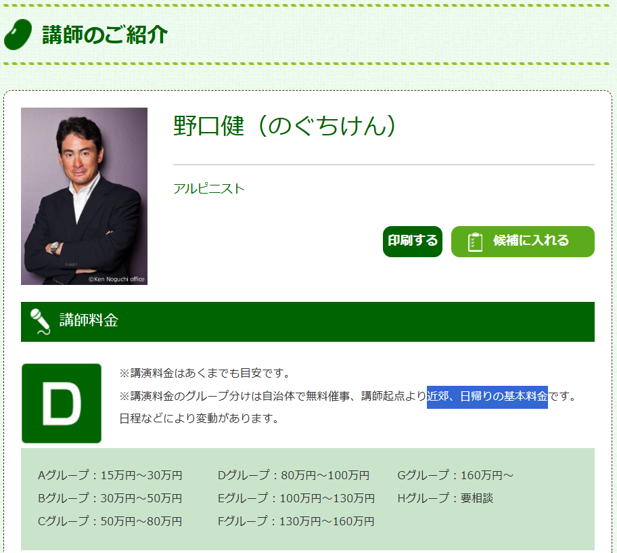617x553 pixels.
Task: Click the Bグループ：30万円～50万円 entry
Action: click(110, 498)
